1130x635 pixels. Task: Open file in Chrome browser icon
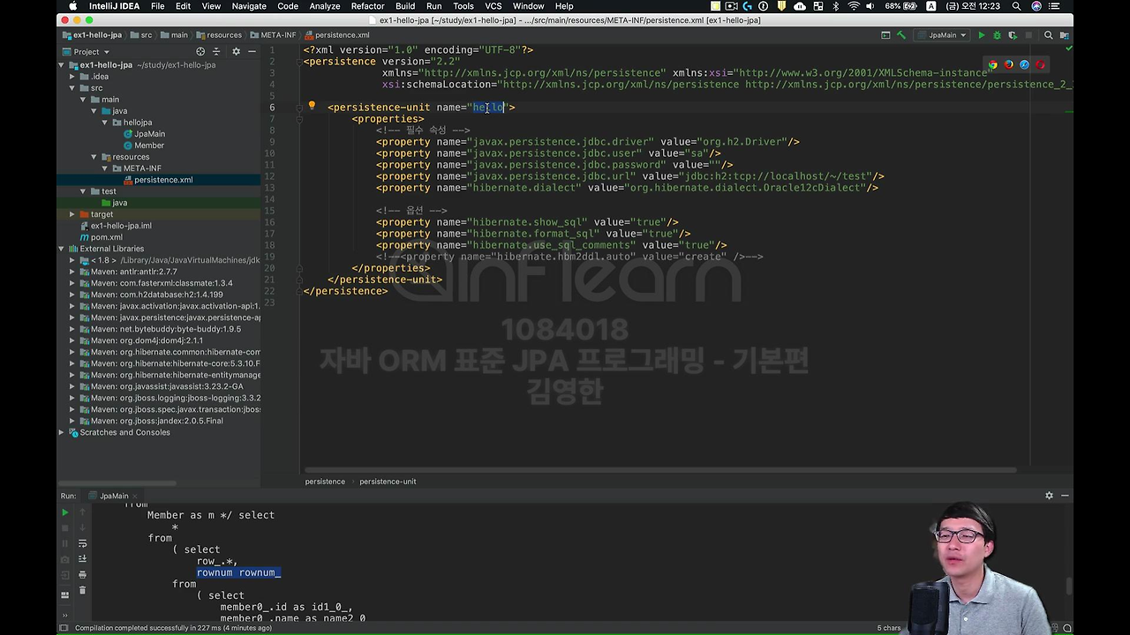[x=993, y=64]
